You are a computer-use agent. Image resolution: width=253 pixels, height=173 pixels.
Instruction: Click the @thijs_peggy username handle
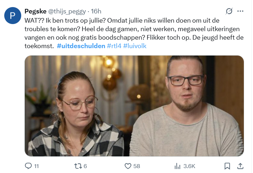[67, 11]
